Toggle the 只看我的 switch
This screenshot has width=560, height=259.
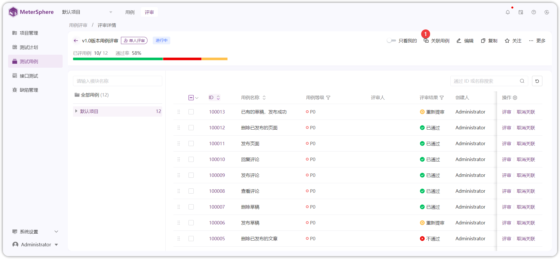tap(391, 41)
